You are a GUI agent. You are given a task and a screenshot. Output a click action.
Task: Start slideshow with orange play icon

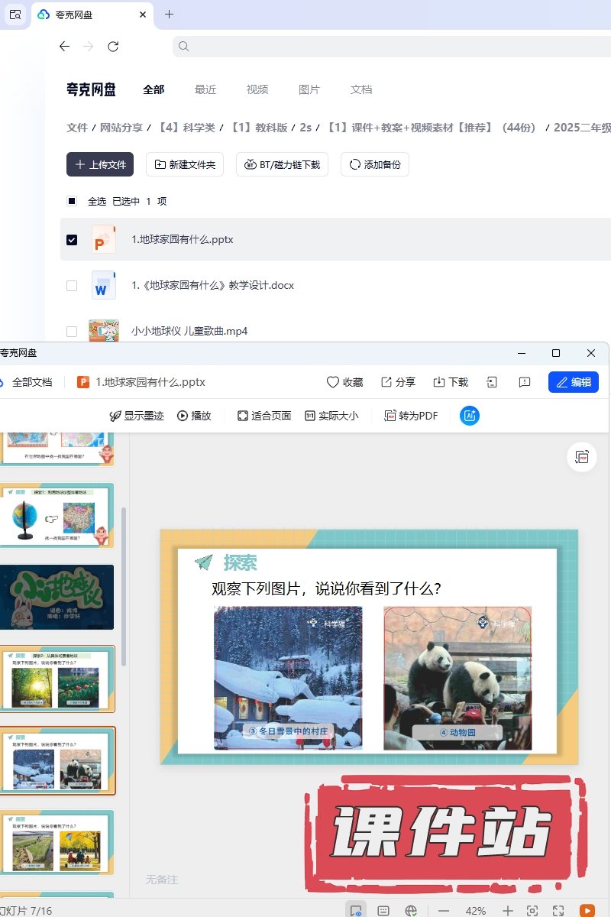click(587, 911)
